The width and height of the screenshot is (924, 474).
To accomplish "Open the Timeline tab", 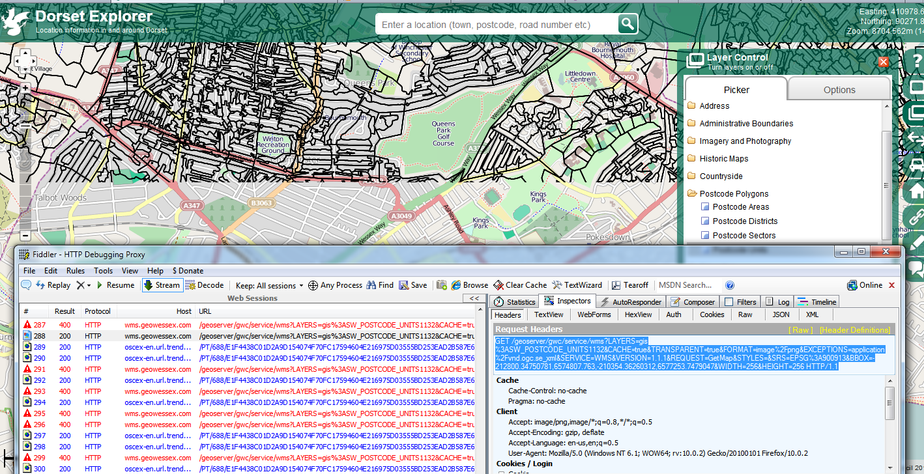I will [x=816, y=301].
